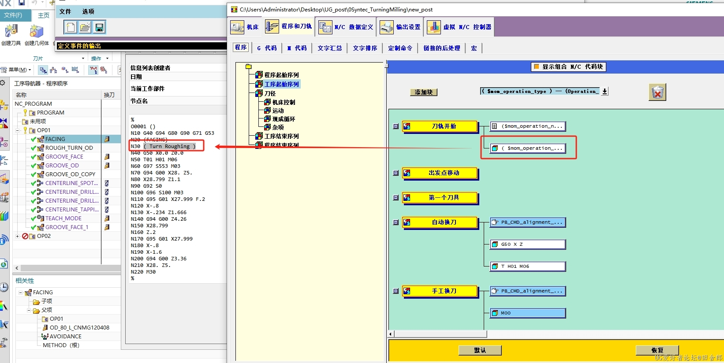The image size is (724, 363).
Task: Switch to the 主页 ribbon tab
Action: pos(44,15)
